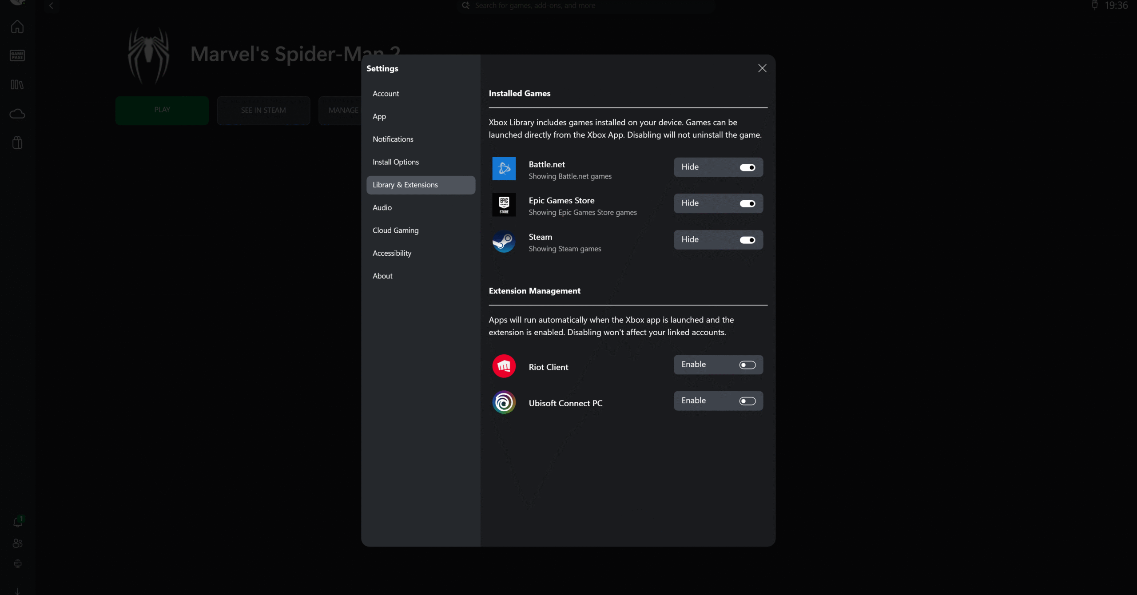This screenshot has height=595, width=1137.
Task: Open the Cloud Gaming sidebar icon
Action: click(x=17, y=114)
